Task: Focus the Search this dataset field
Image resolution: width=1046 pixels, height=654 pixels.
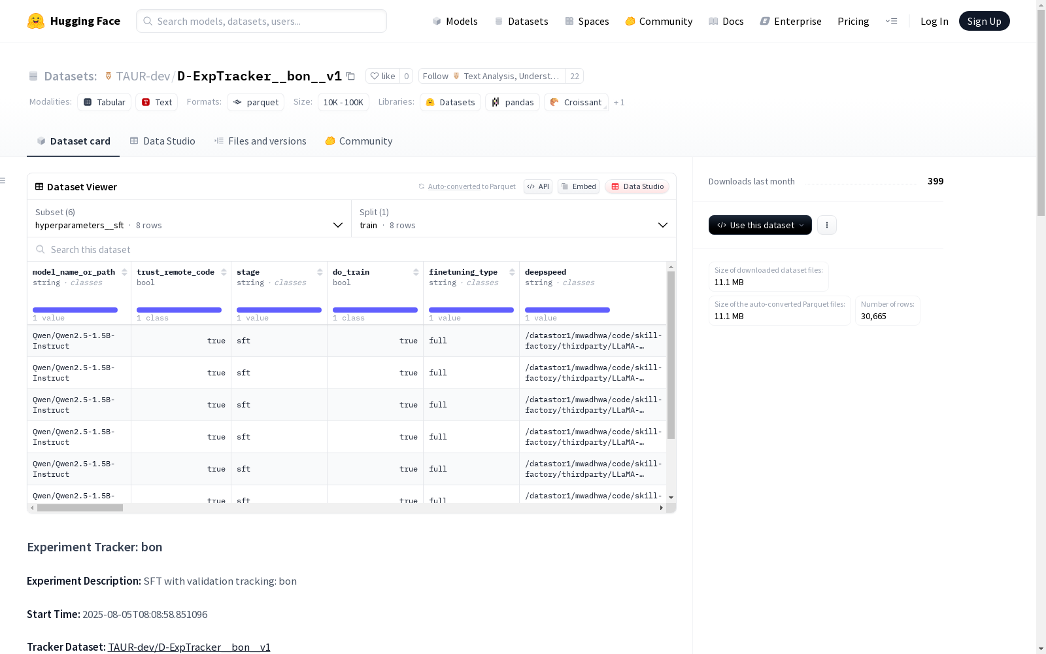Action: pyautogui.click(x=352, y=249)
